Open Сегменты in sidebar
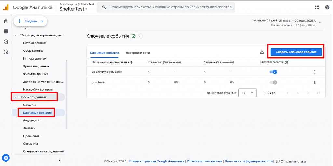This screenshot has width=333, height=166. coord(30,144)
